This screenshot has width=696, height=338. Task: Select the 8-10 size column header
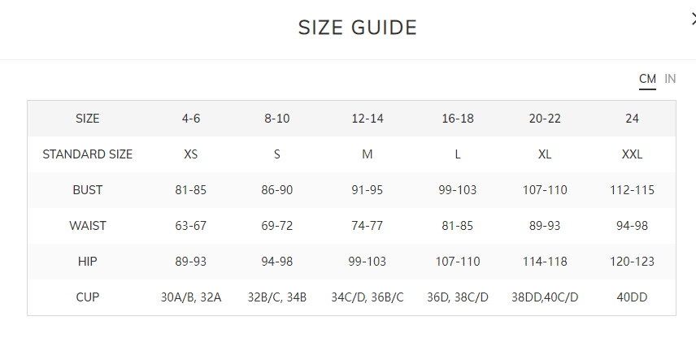277,119
